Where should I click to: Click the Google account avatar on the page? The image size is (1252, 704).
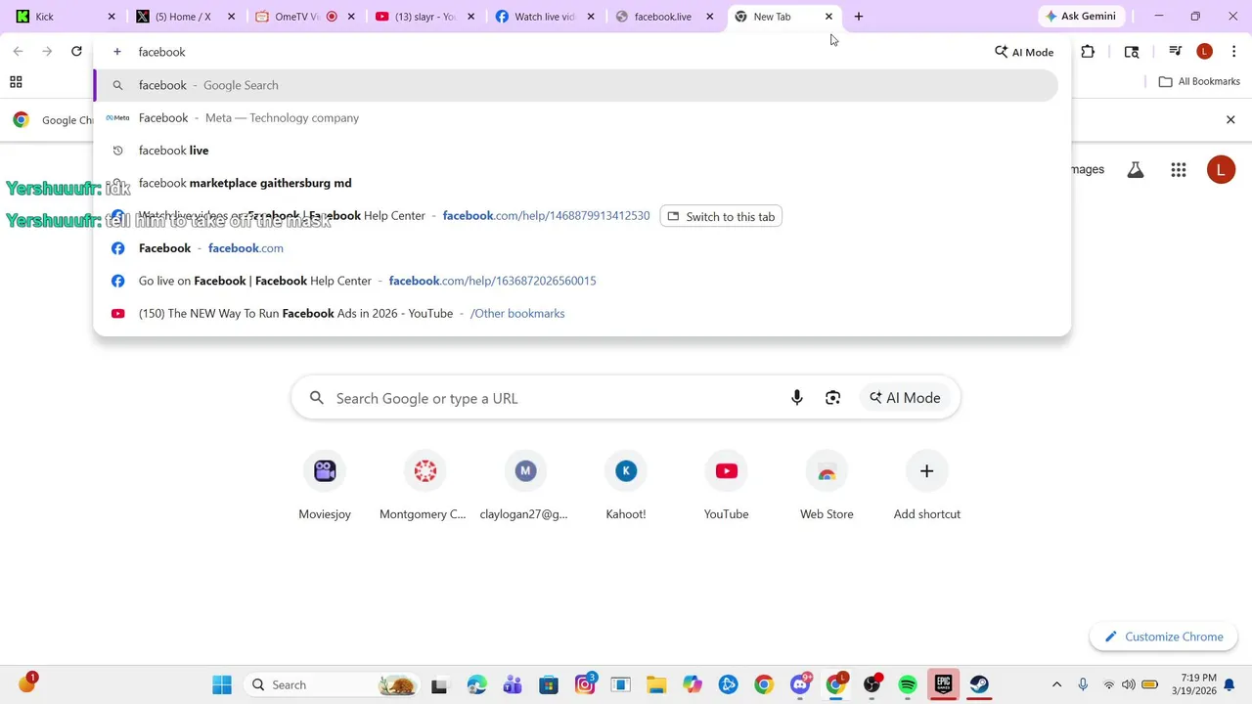coord(1221,170)
